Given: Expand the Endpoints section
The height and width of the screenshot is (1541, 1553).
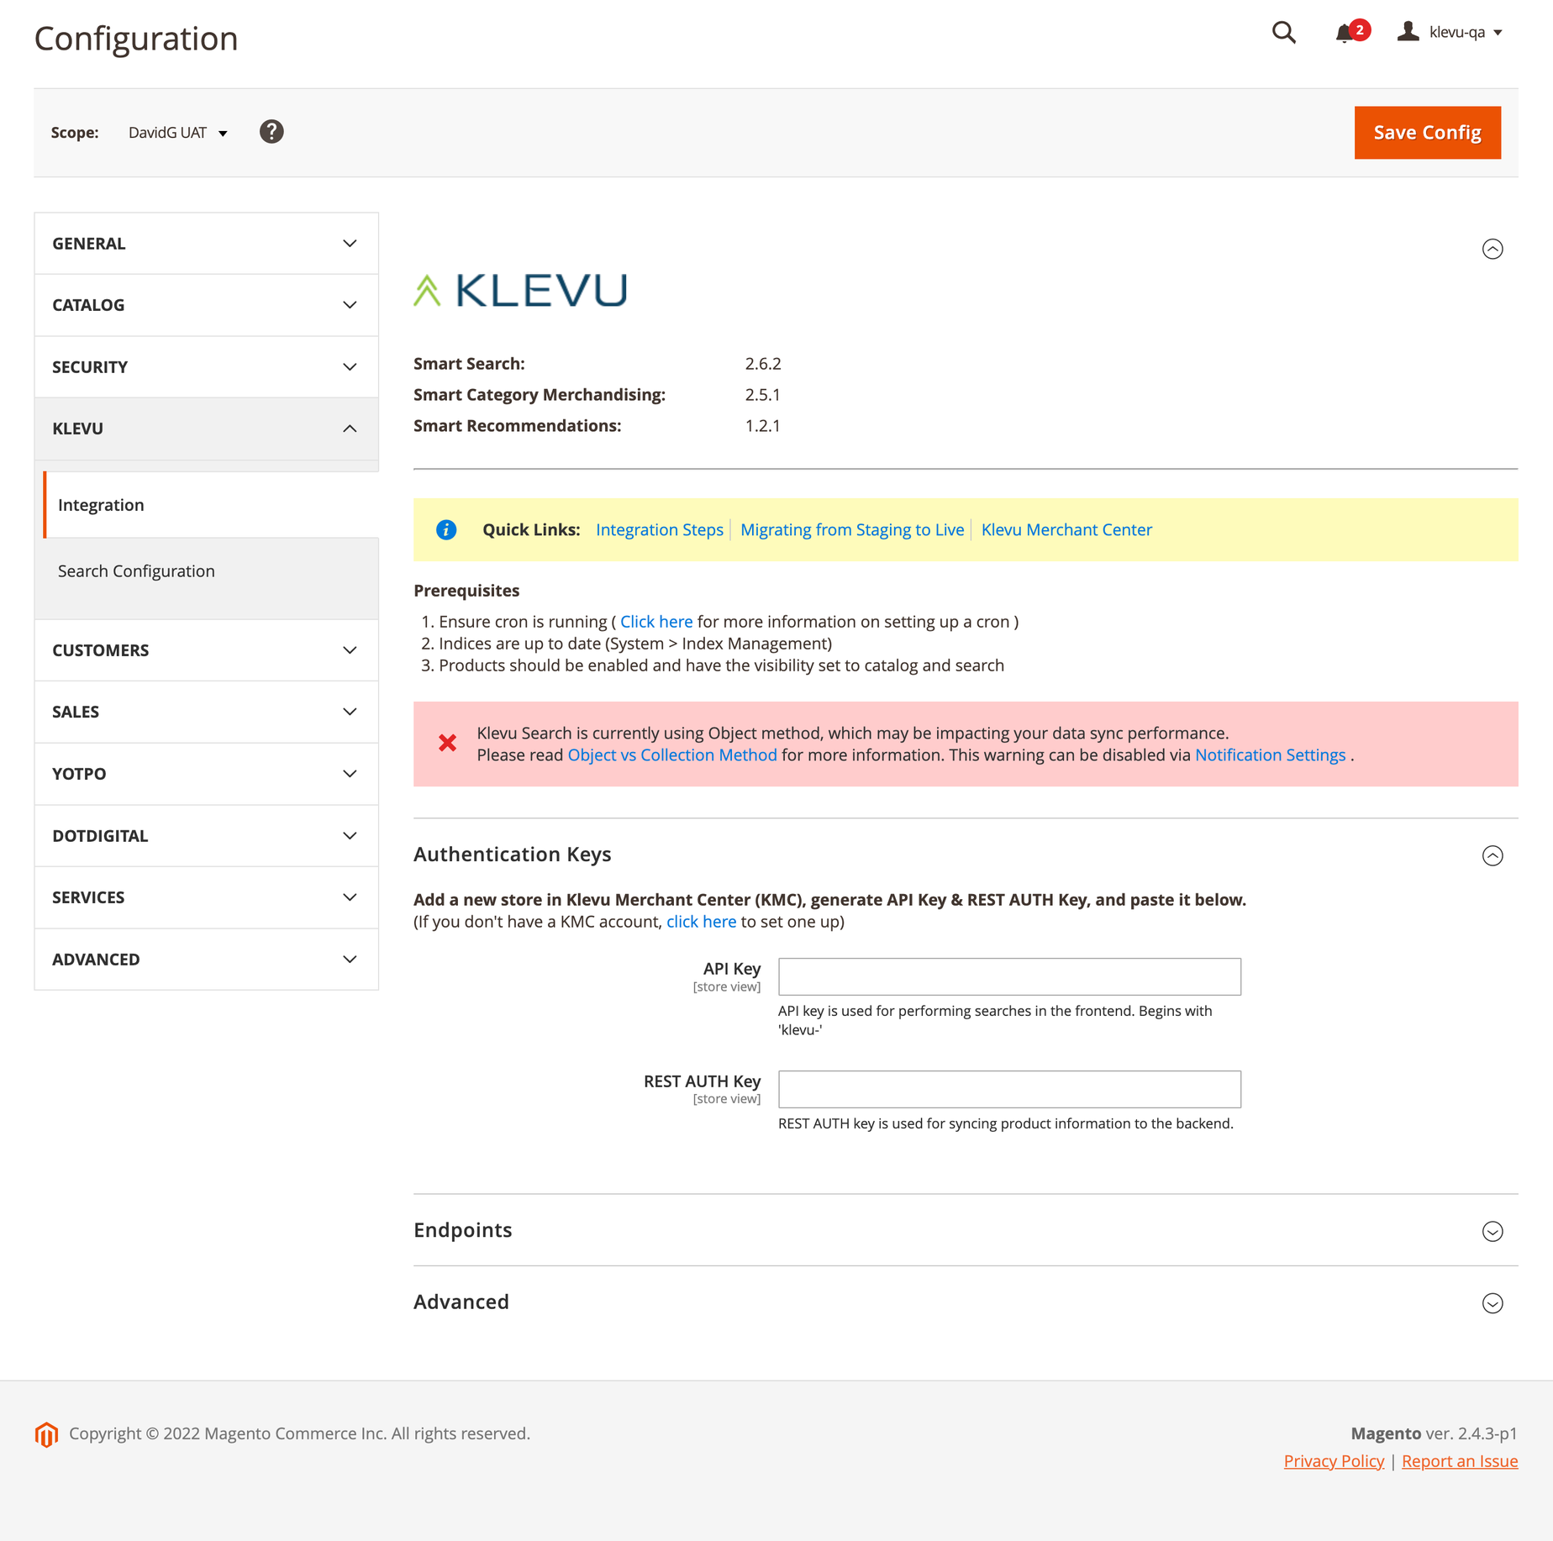Looking at the screenshot, I should [1492, 1231].
